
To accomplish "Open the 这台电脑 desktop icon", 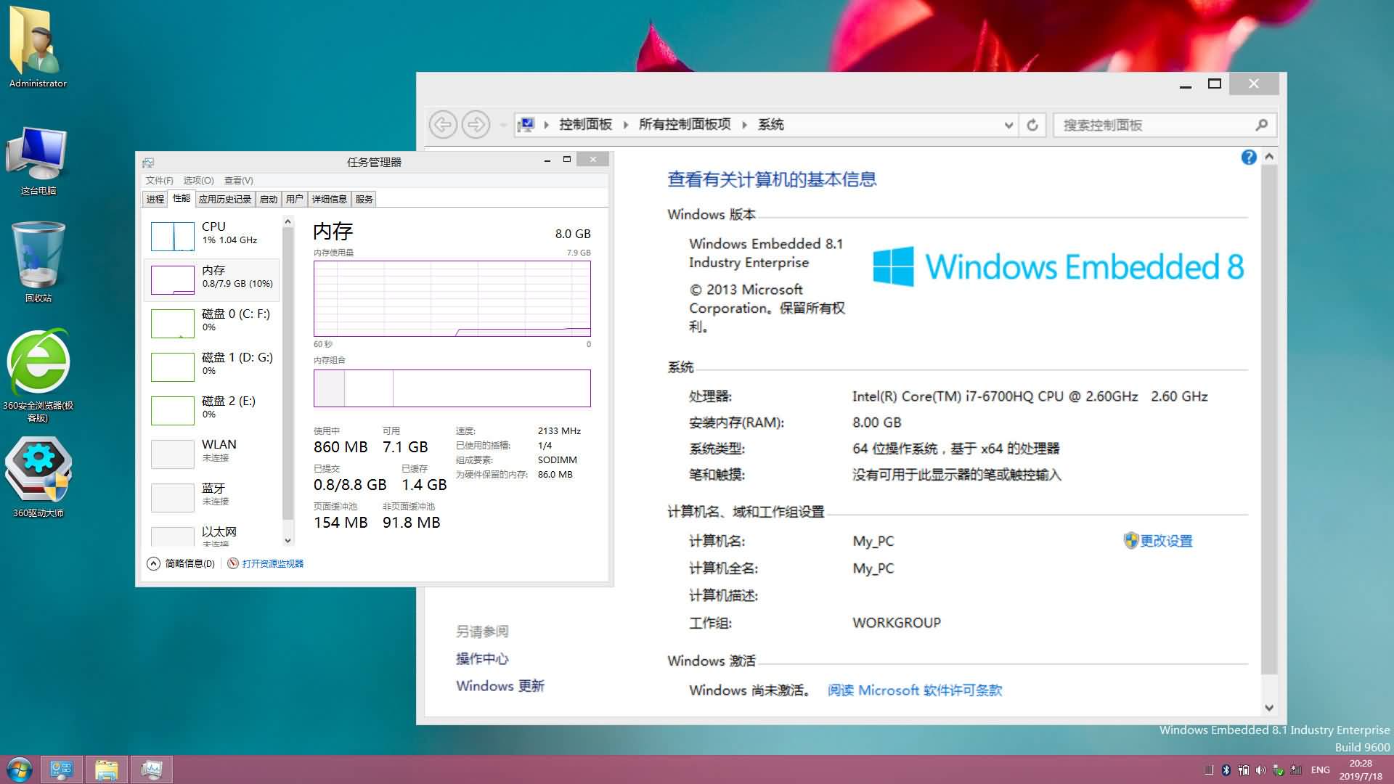I will pyautogui.click(x=38, y=161).
